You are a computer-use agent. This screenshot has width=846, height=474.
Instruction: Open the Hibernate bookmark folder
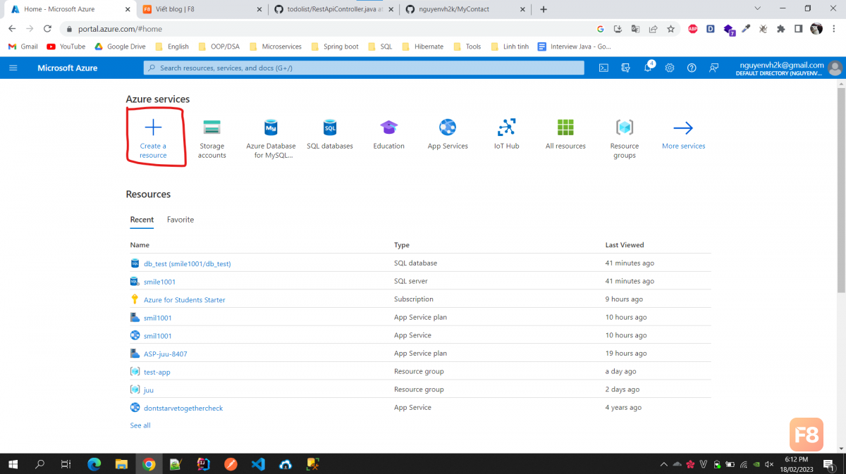(x=422, y=46)
